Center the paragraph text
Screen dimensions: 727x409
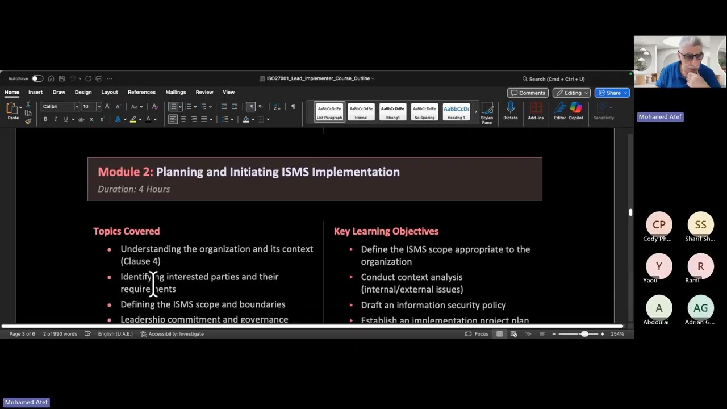coord(183,119)
